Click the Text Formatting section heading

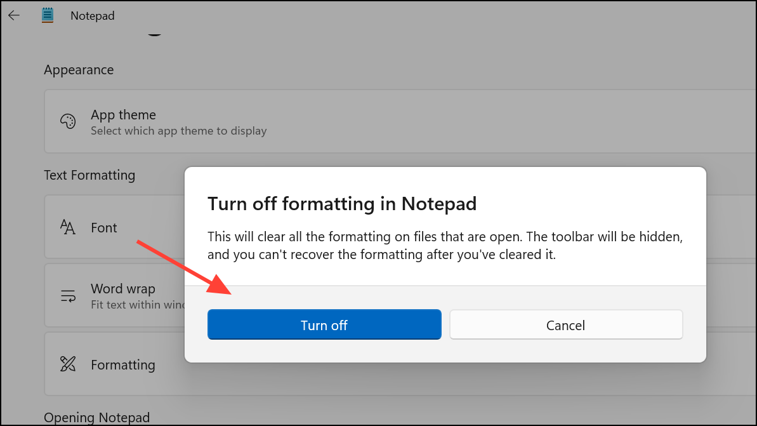pos(89,175)
